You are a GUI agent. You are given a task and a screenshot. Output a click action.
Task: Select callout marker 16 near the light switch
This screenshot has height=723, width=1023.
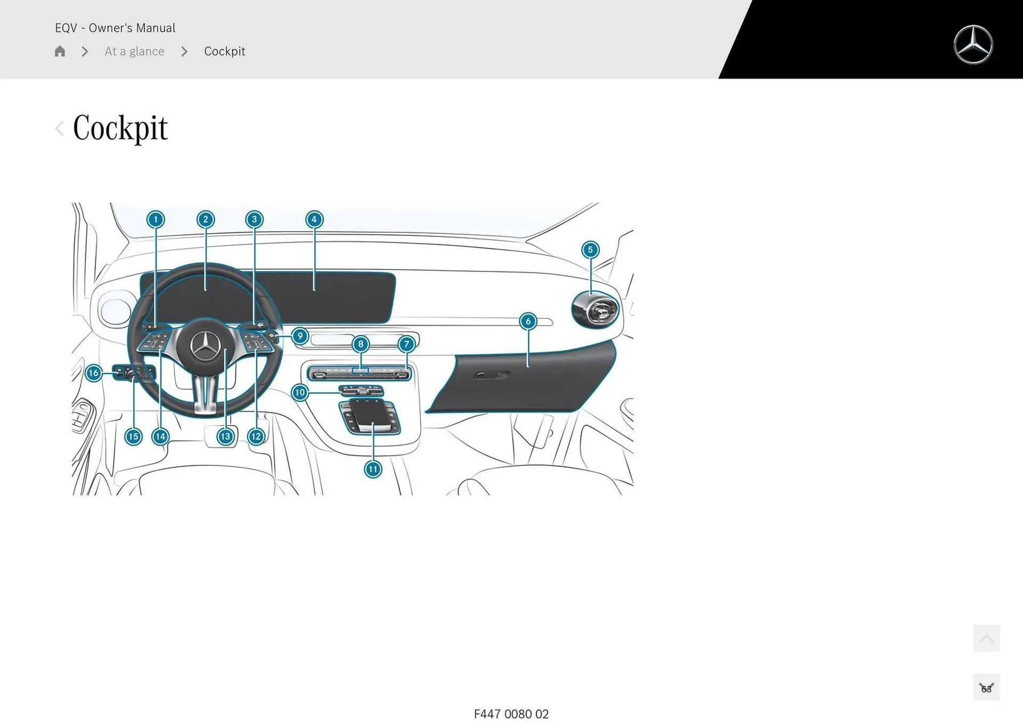[93, 373]
